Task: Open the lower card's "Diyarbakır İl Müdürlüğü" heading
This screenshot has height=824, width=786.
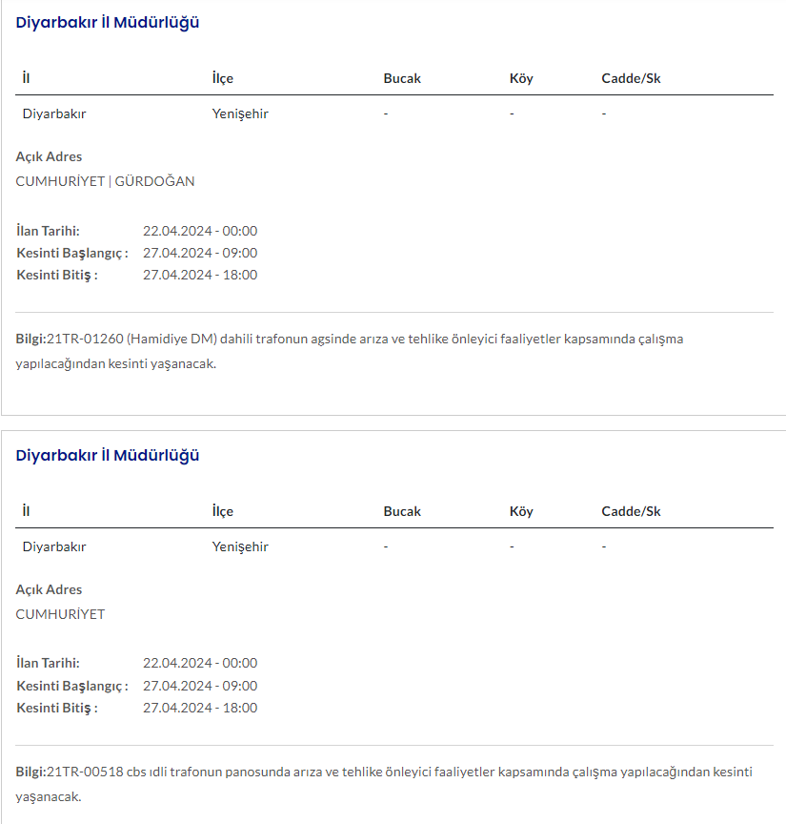Action: point(108,455)
